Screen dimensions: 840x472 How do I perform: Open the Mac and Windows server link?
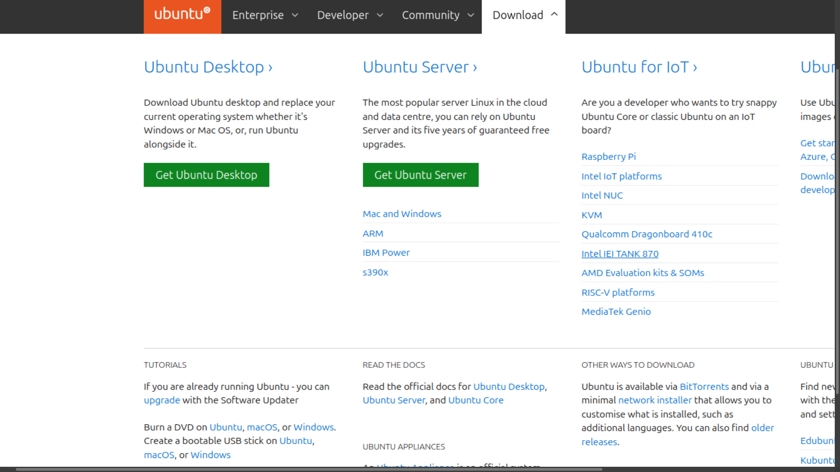tap(402, 214)
